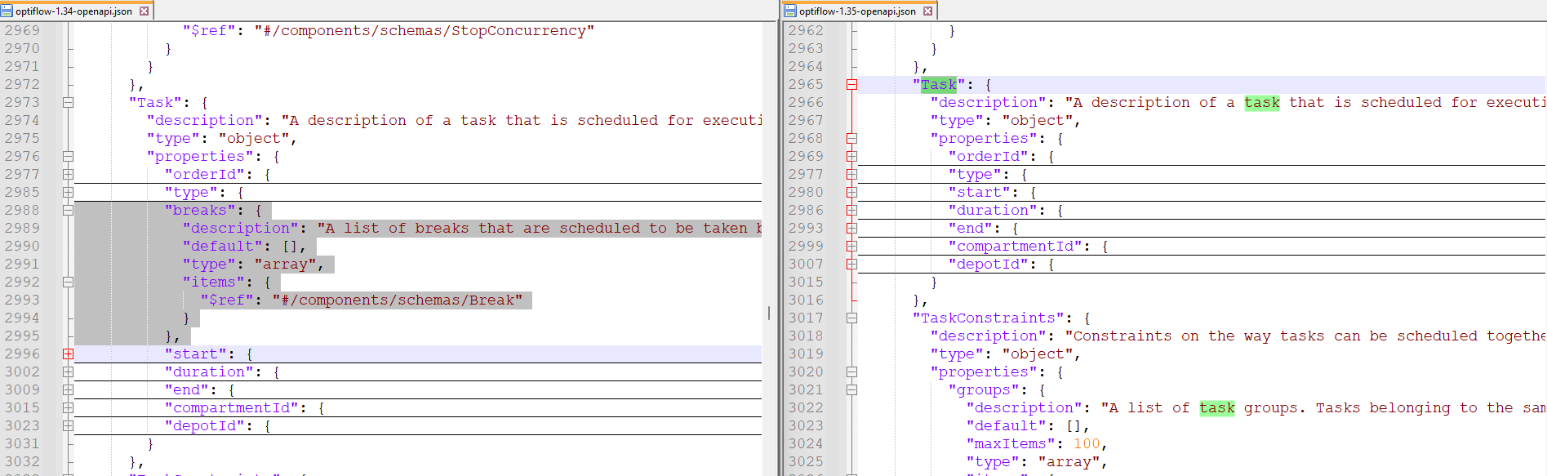Viewport: 1547px width, 476px height.
Task: Click the highlighted "Task" key in right pane
Action: pos(938,85)
